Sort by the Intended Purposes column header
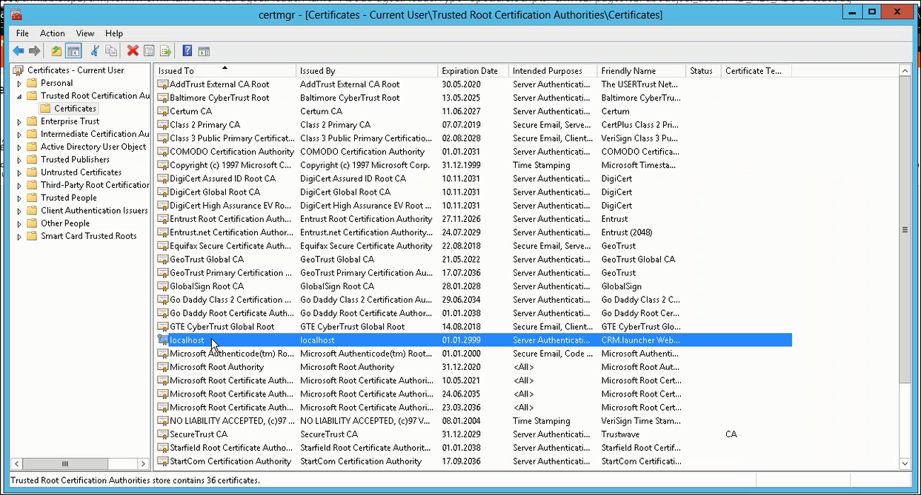This screenshot has height=495, width=921. click(553, 71)
